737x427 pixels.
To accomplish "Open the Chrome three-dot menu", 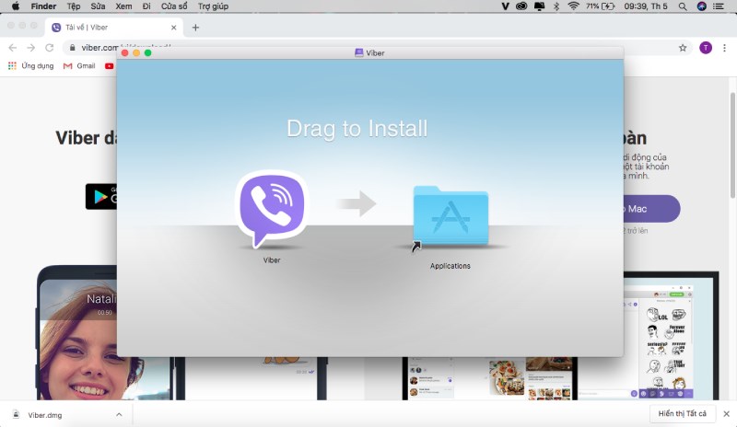I will [x=724, y=48].
